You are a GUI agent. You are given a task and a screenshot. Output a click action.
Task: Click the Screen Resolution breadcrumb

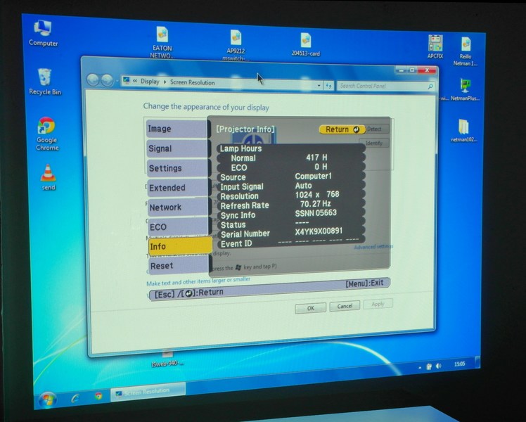(x=192, y=82)
